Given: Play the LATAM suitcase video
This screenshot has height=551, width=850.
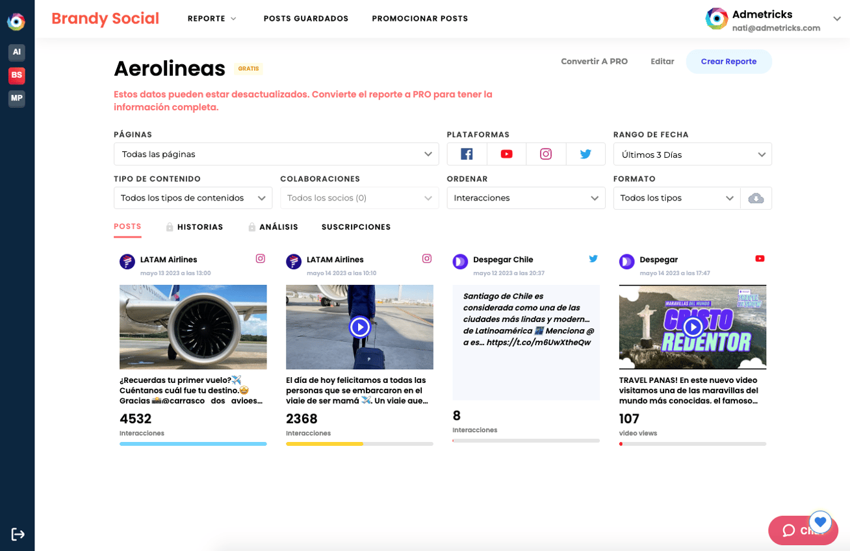Looking at the screenshot, I should (x=359, y=326).
